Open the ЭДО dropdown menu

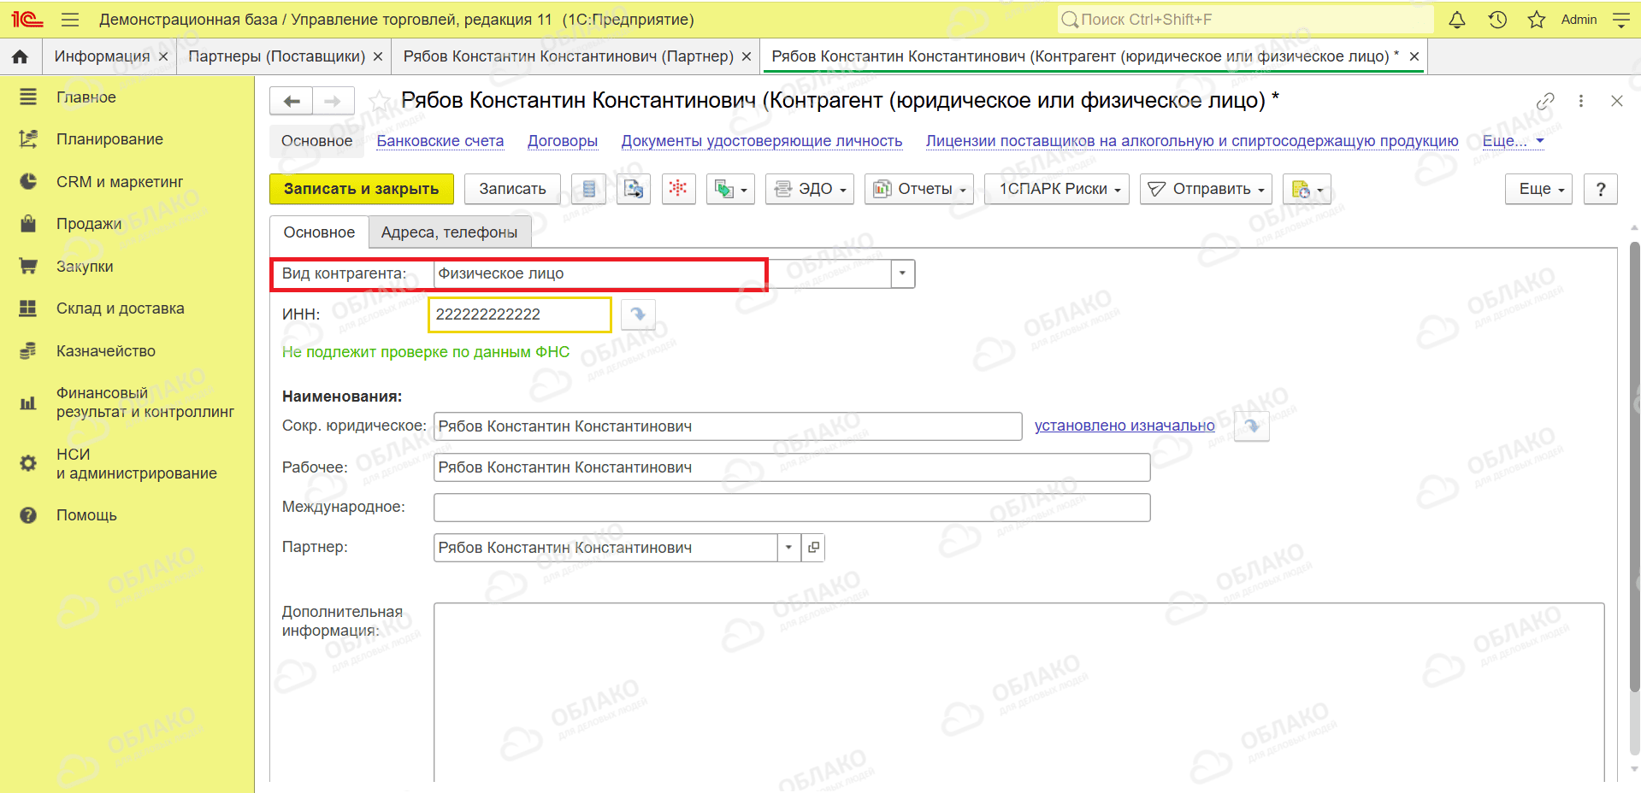click(x=810, y=189)
